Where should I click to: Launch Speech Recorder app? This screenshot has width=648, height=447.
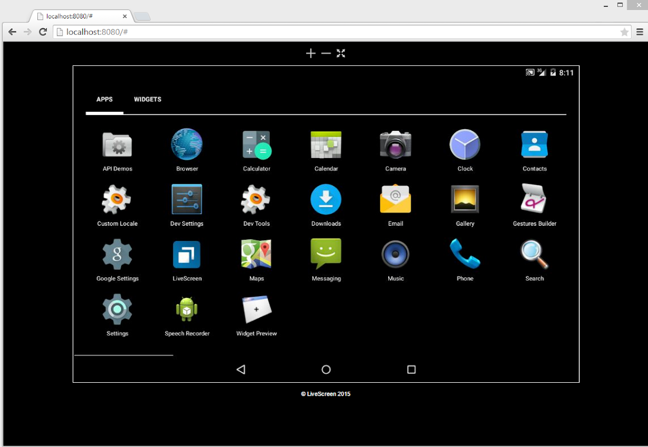click(187, 310)
